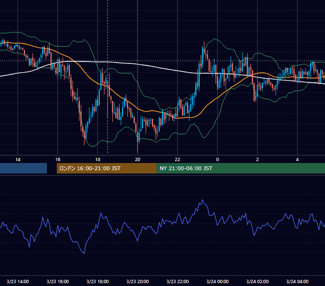Click the 3/23 16:00 indicator axis label

coord(58,281)
